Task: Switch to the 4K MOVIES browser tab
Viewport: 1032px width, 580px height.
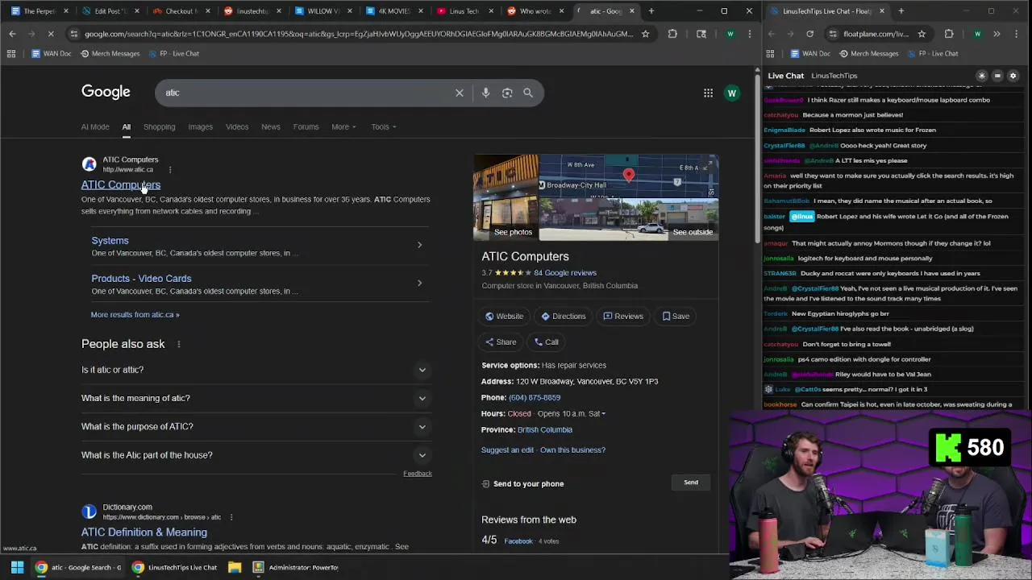Action: point(393,11)
